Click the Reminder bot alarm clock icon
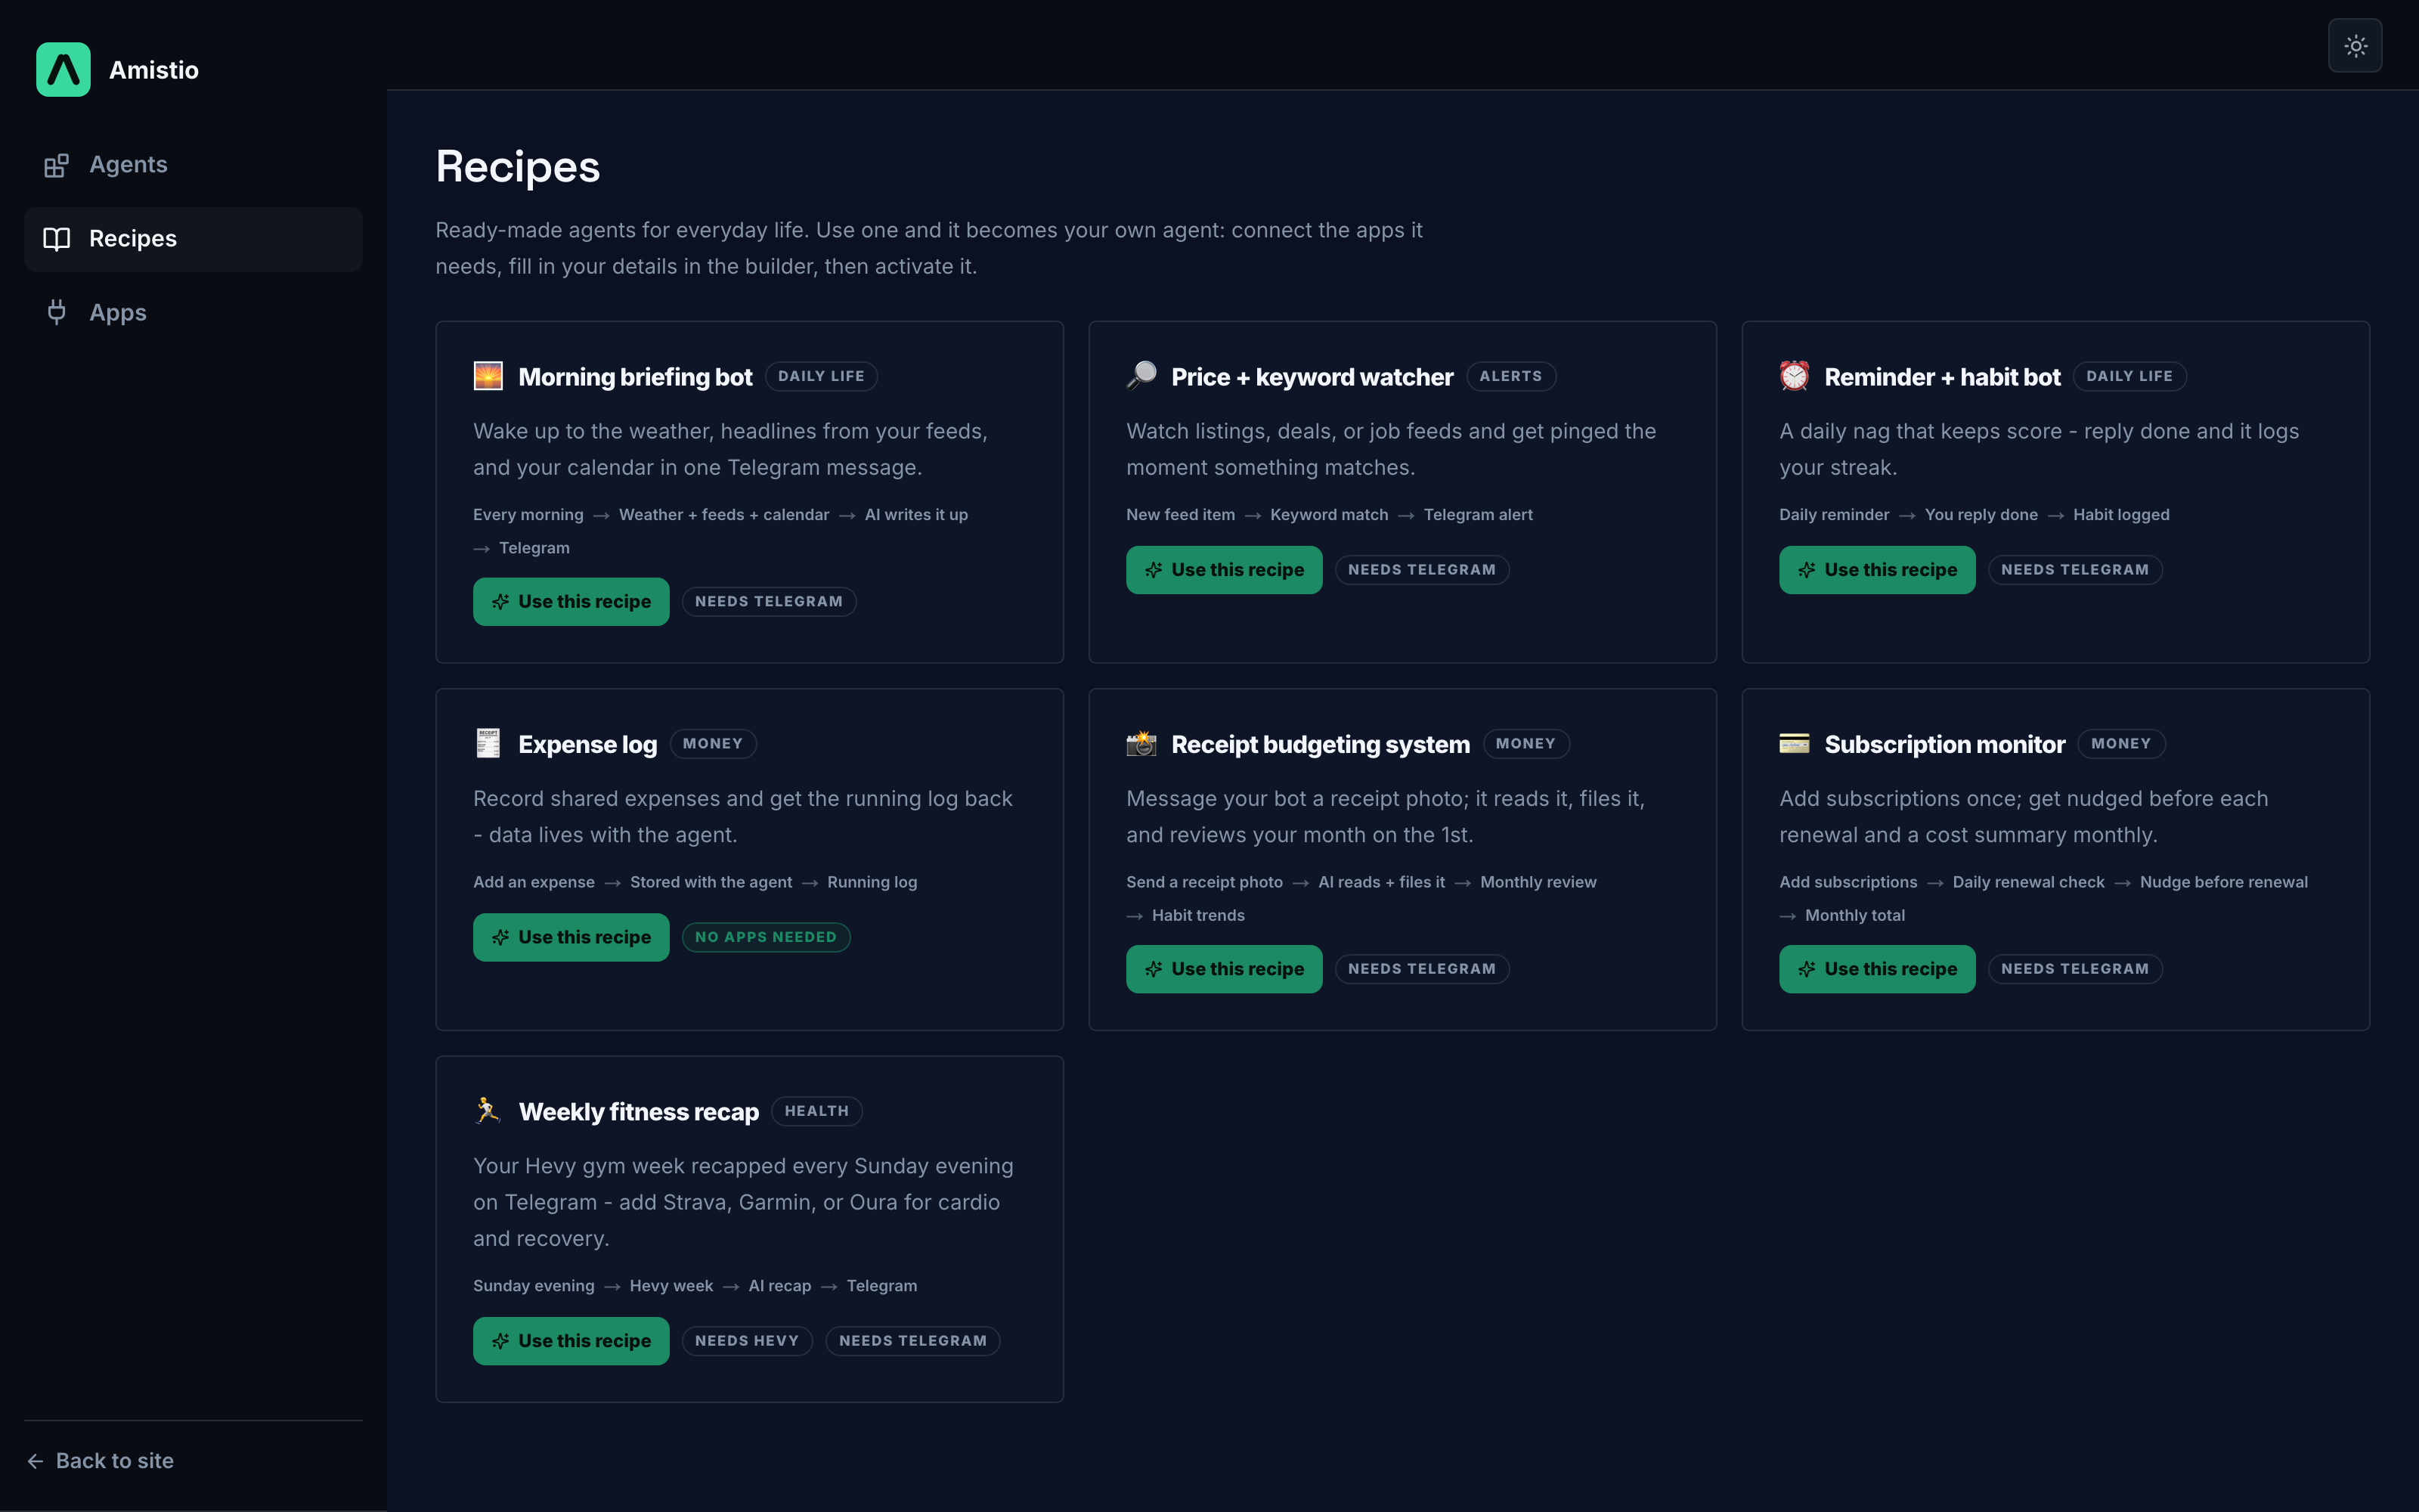The width and height of the screenshot is (2419, 1512). 1795,376
